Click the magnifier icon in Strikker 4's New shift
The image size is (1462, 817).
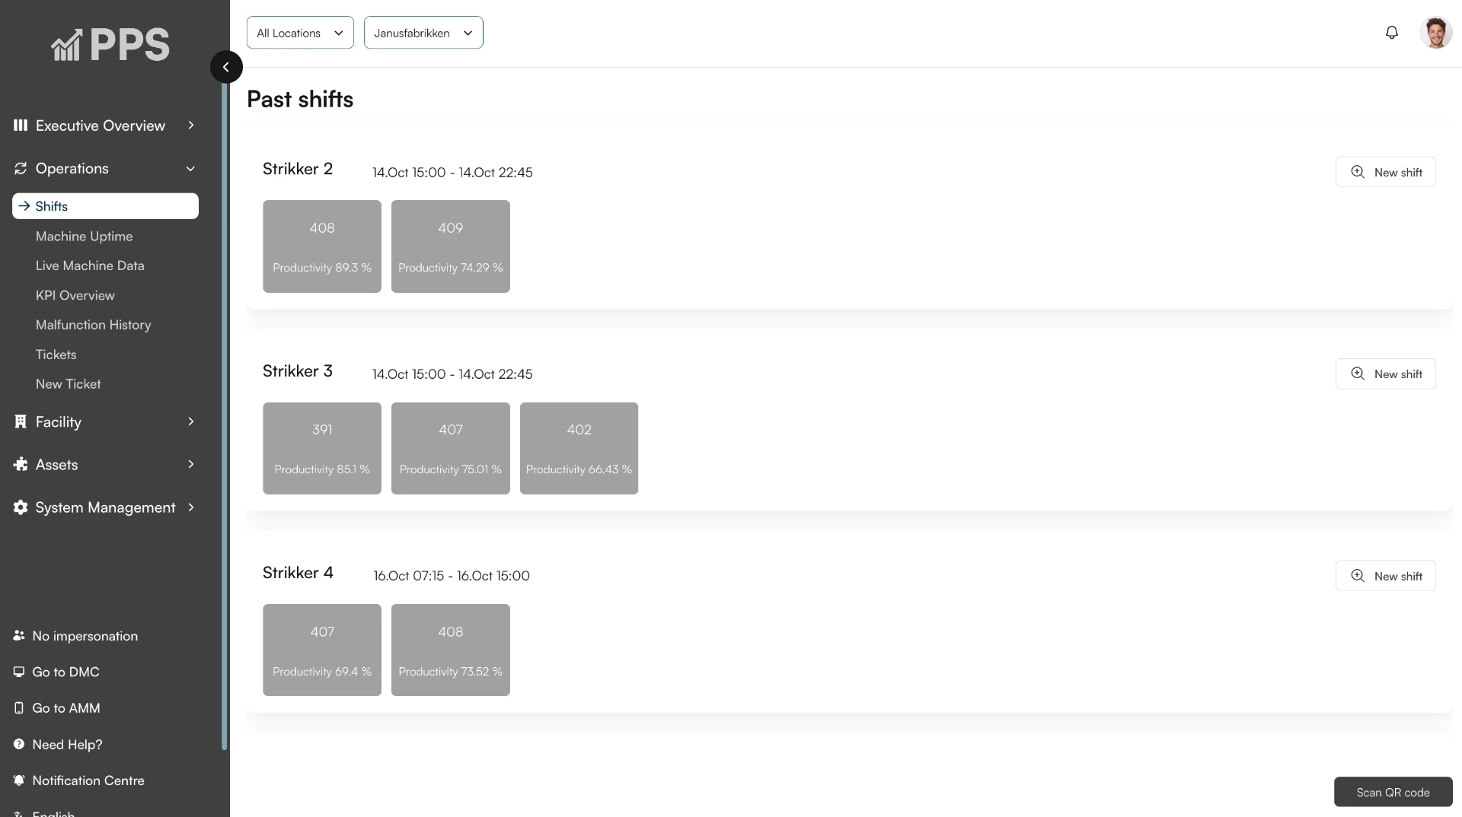[x=1358, y=576]
